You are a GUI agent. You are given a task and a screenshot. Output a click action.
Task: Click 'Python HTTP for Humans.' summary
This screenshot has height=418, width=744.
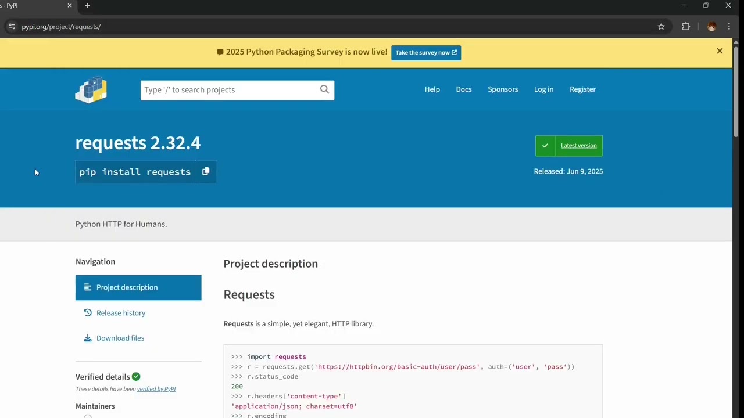point(121,224)
